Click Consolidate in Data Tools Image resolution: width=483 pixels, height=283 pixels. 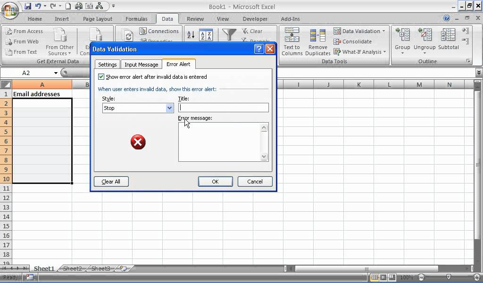click(353, 42)
